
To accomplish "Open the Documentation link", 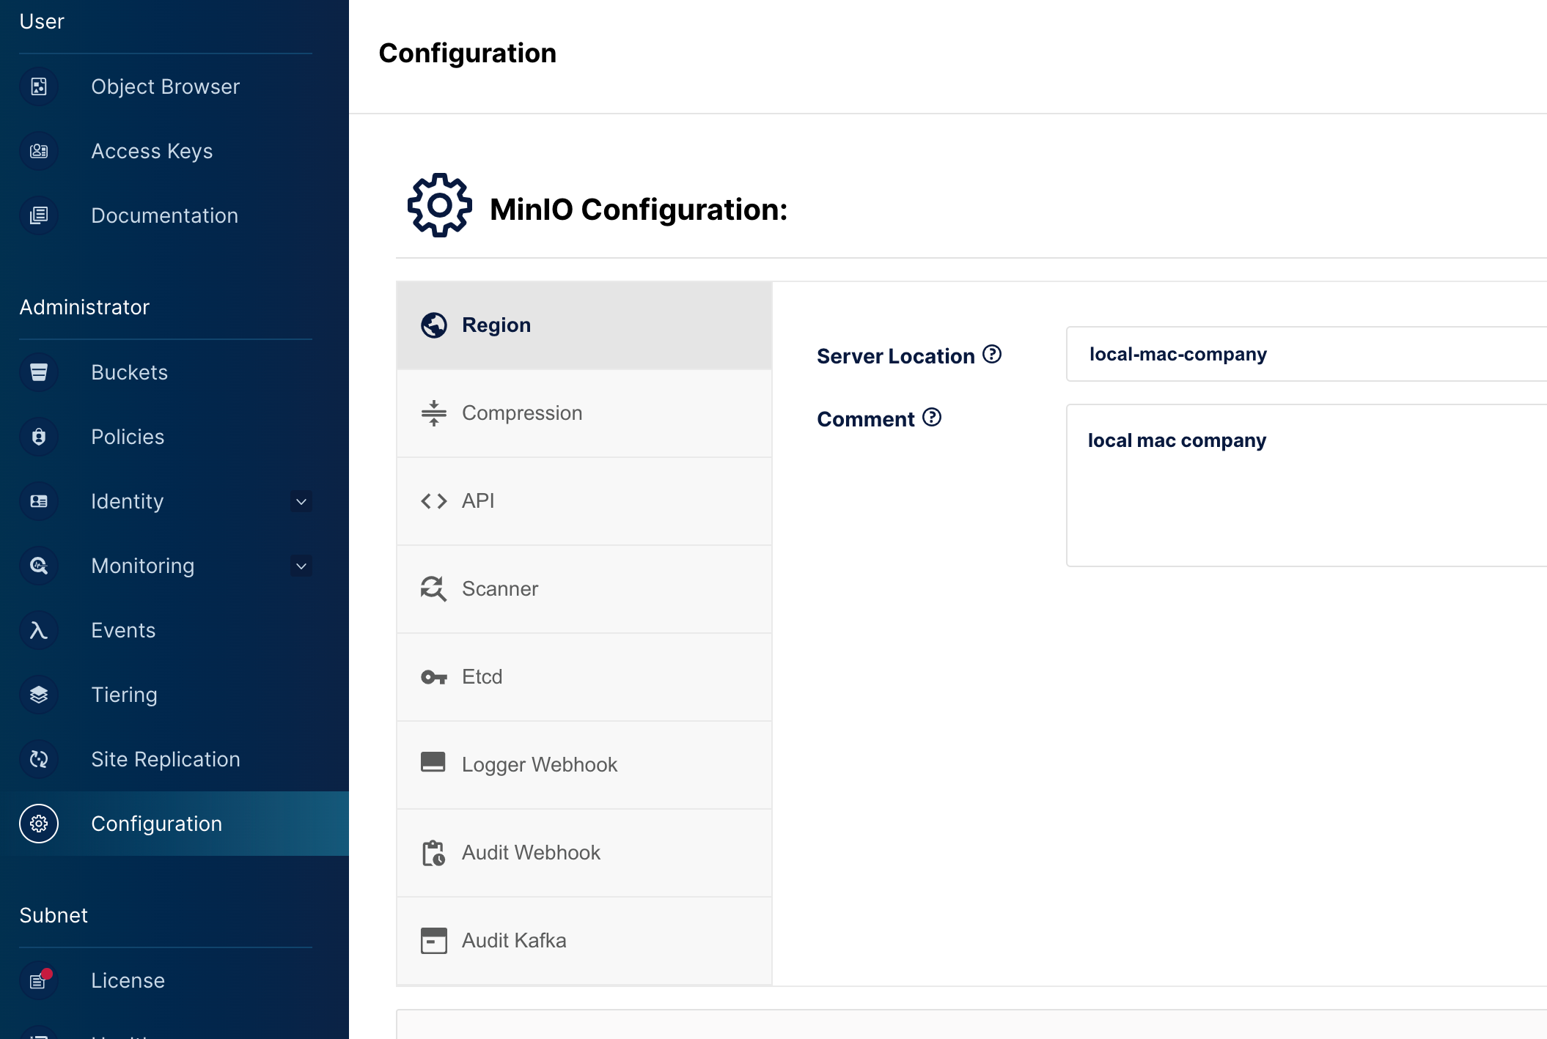I will click(174, 215).
